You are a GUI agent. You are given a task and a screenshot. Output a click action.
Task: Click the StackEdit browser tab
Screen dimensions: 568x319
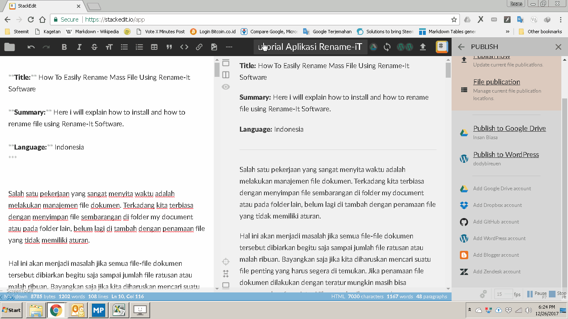tap(44, 6)
